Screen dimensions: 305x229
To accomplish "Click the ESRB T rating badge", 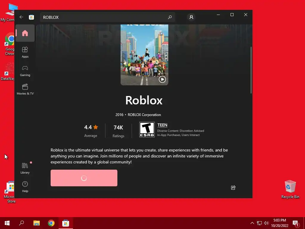I will pyautogui.click(x=147, y=129).
